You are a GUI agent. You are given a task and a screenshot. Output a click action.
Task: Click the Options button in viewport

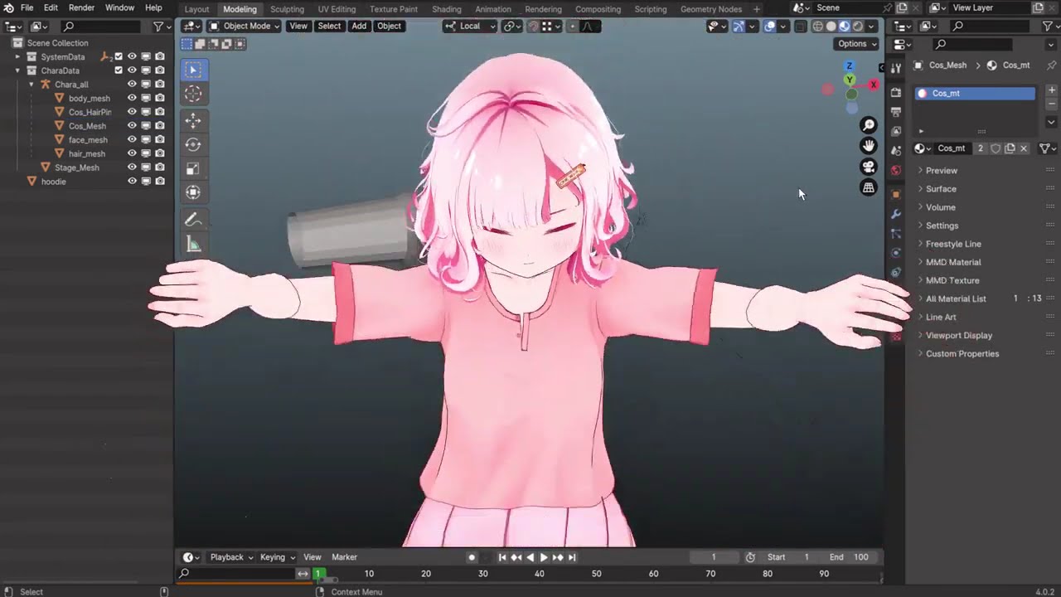[856, 44]
